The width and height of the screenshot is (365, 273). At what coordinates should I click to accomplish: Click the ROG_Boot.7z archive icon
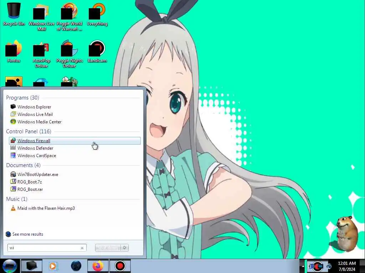click(13, 182)
